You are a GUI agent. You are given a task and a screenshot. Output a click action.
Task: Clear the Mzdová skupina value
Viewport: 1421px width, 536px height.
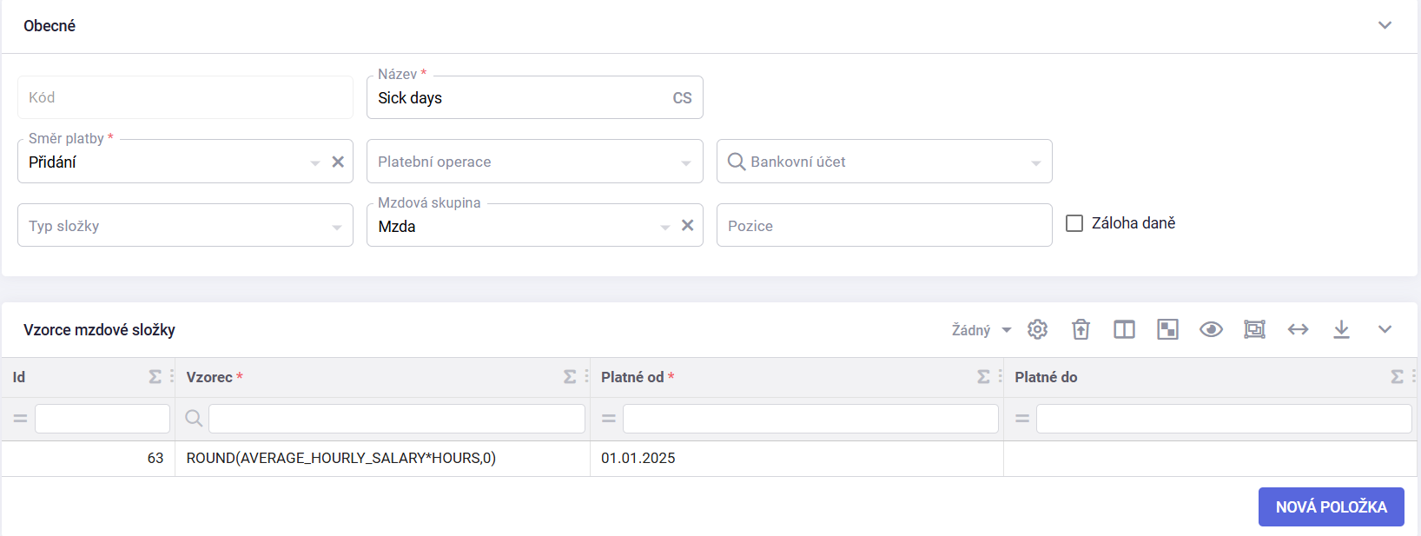(x=687, y=225)
